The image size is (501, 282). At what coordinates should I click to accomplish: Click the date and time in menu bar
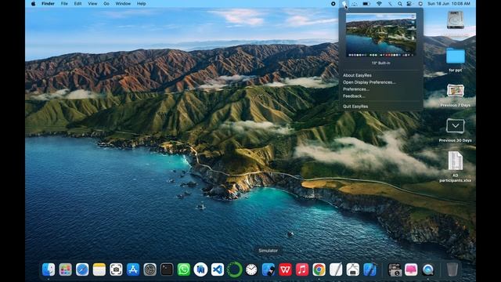point(449,3)
